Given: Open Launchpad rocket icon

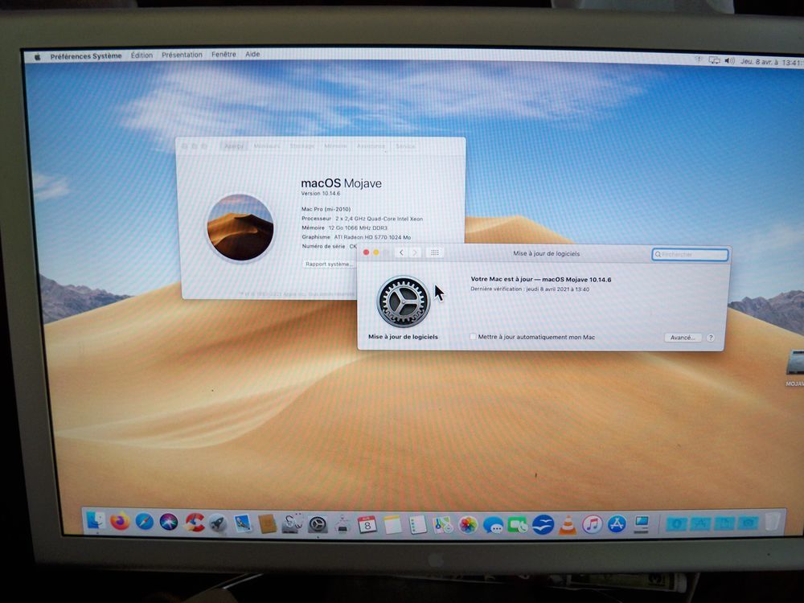Looking at the screenshot, I should pyautogui.click(x=218, y=523).
